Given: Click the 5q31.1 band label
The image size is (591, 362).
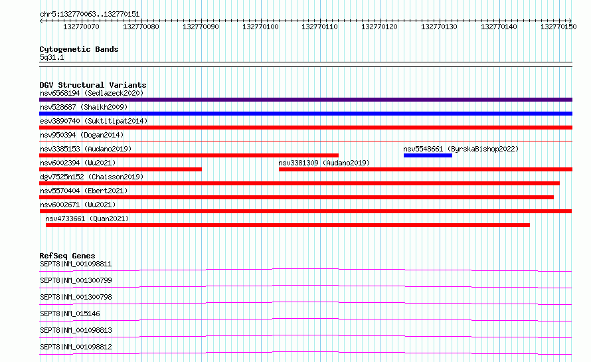Looking at the screenshot, I should 52,57.
